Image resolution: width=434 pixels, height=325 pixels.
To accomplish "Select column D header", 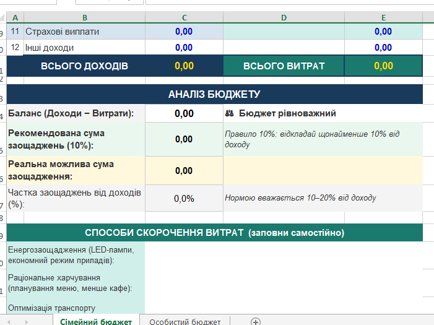I will [x=284, y=18].
